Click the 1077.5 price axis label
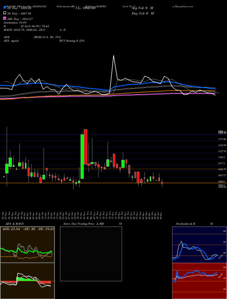The width and height of the screenshot is (227, 299). (222, 164)
